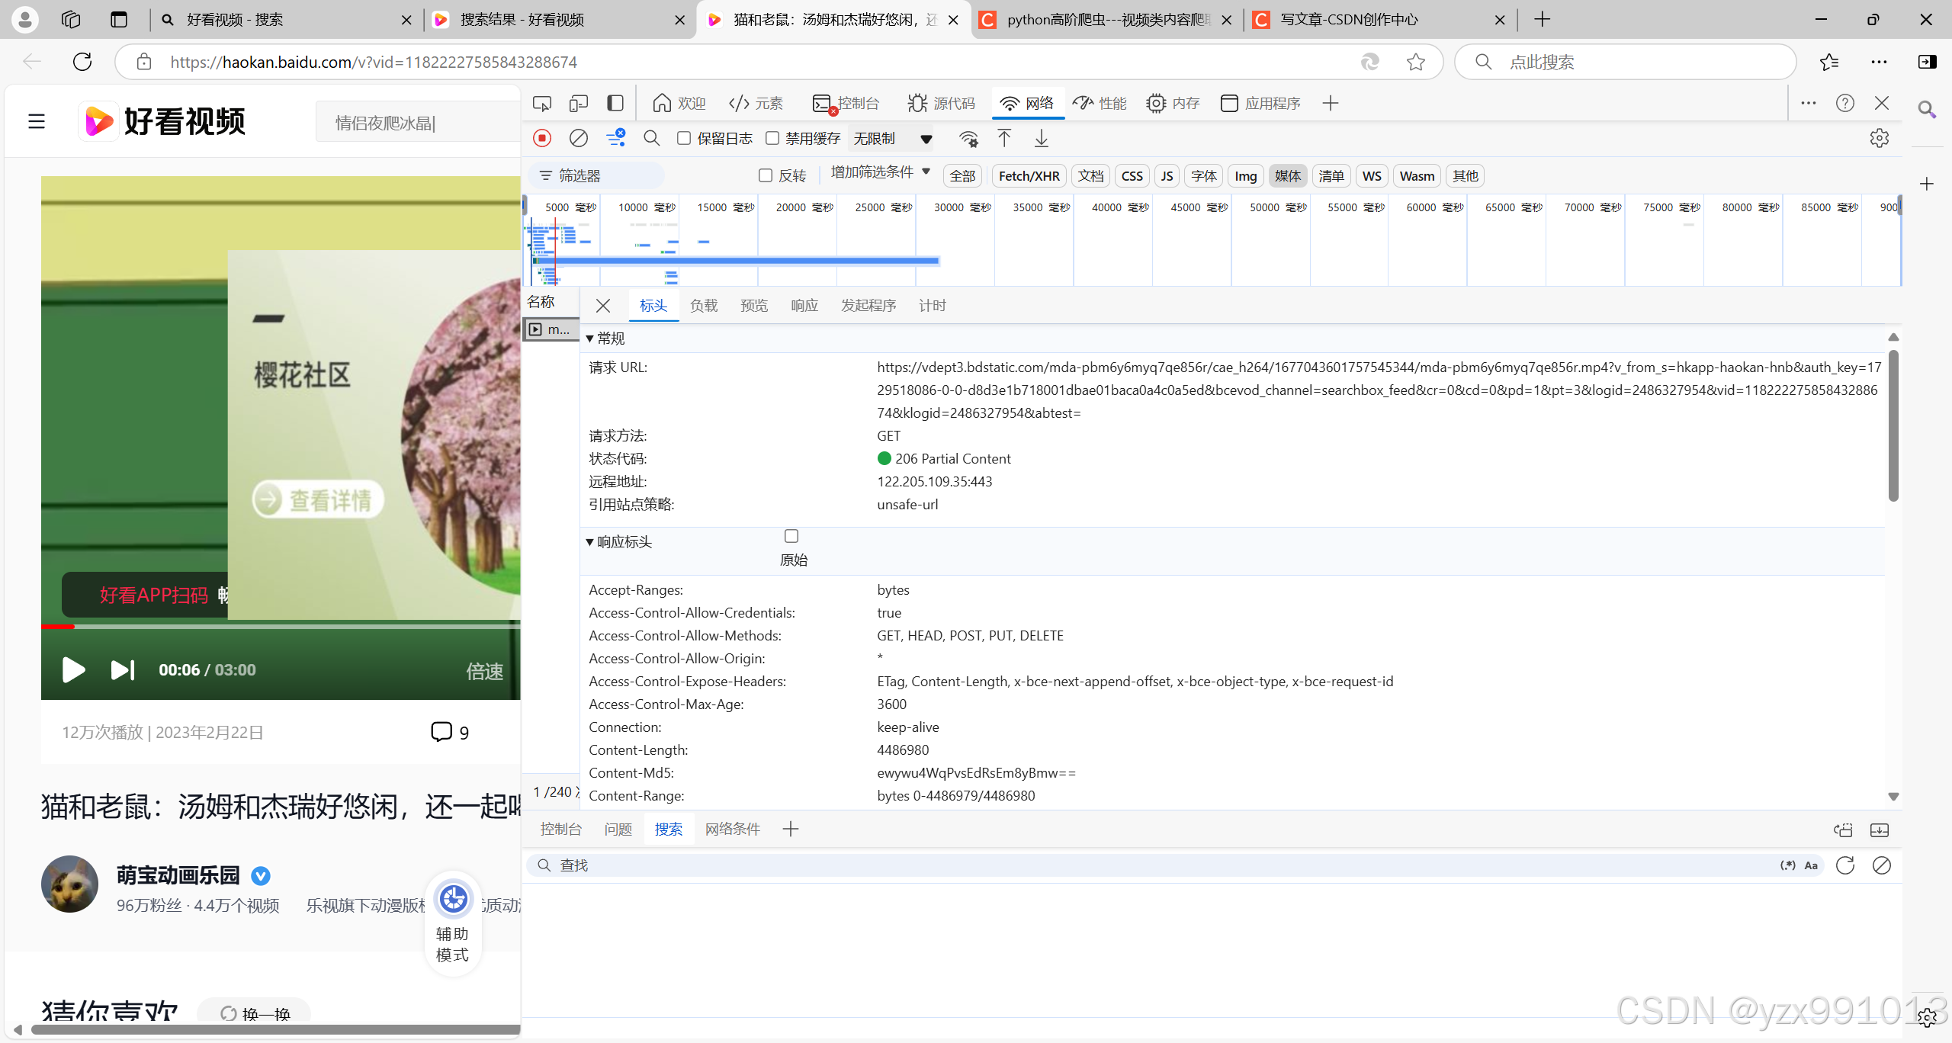Open network conditions wifi-gear icon
Screen dimensions: 1952x1043
968,138
